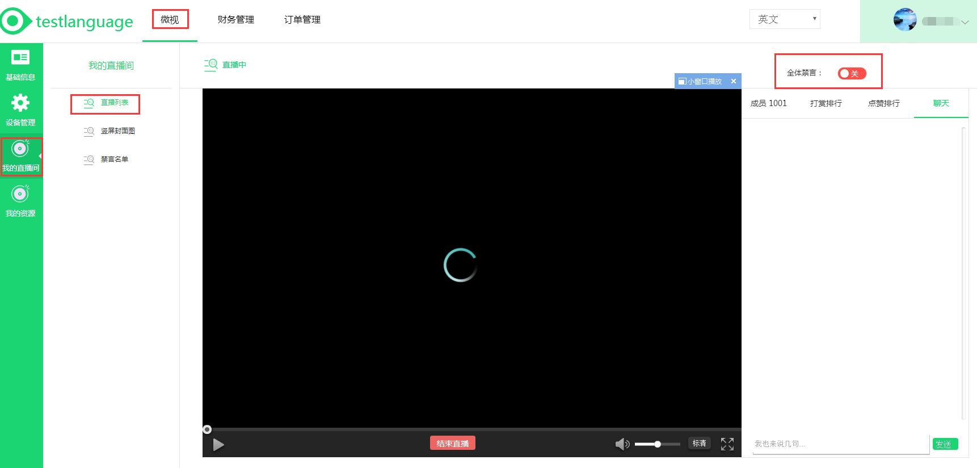Adjust the volume slider

657,444
